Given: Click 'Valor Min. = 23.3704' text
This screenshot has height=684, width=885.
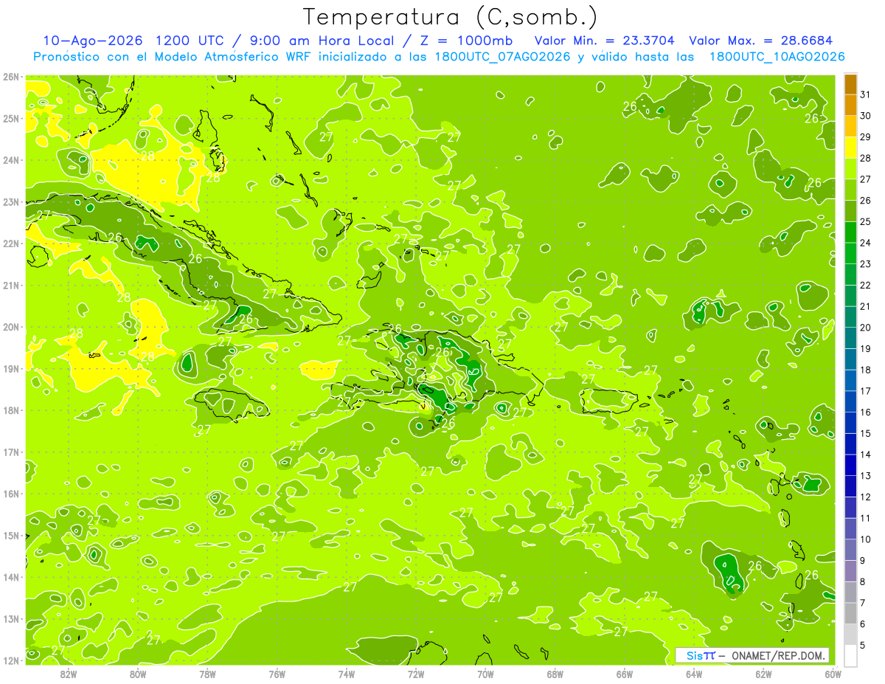Looking at the screenshot, I should pos(605,41).
